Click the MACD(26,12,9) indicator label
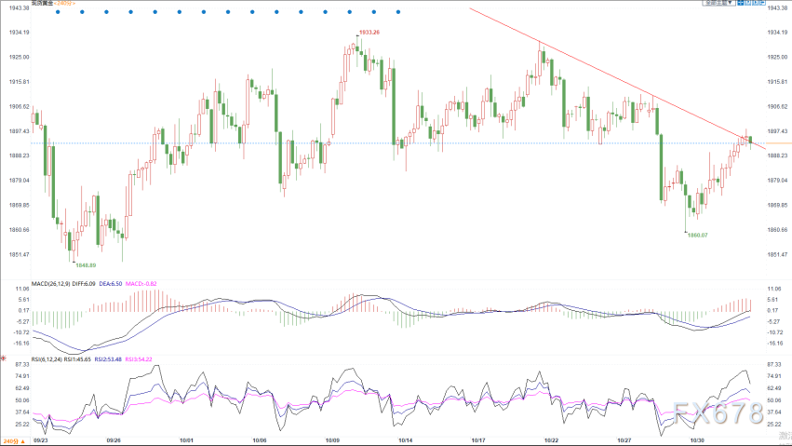Viewport: 792px width, 446px height. click(50, 284)
